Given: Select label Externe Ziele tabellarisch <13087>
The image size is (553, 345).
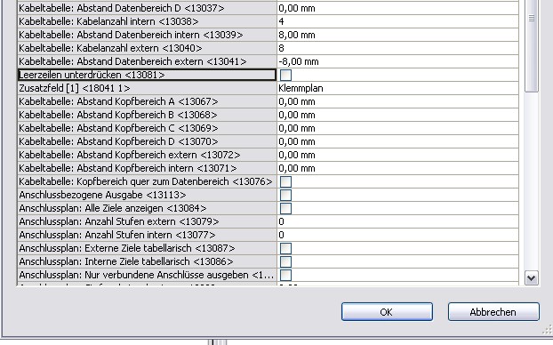Looking at the screenshot, I should coord(147,248).
